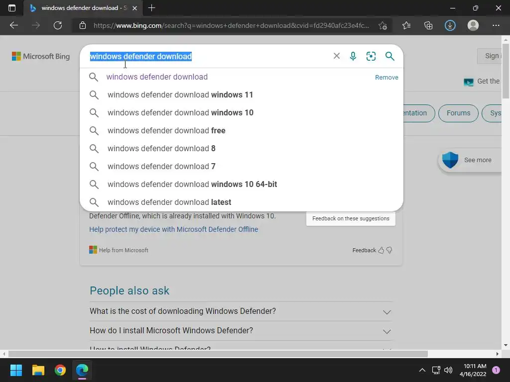
Task: Open the notification center badge
Action: [496, 370]
